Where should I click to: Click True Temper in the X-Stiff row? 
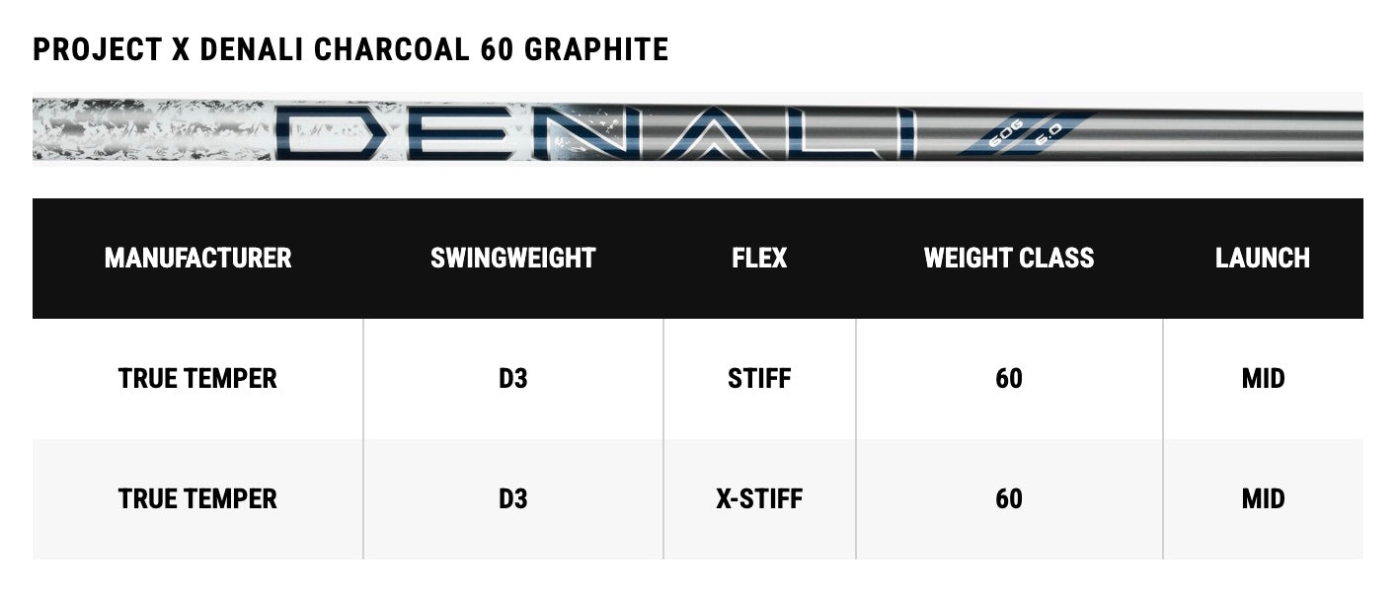point(197,499)
